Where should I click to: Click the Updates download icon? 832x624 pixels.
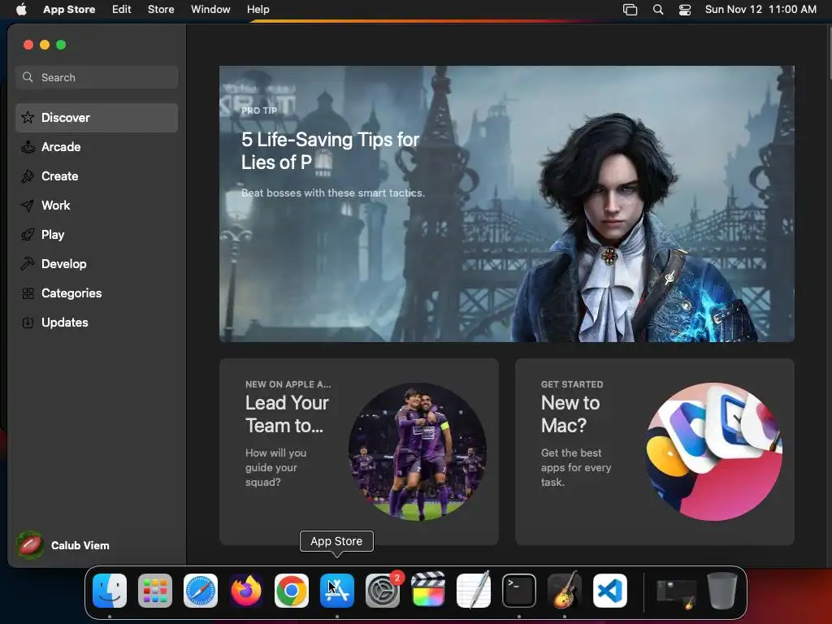28,322
